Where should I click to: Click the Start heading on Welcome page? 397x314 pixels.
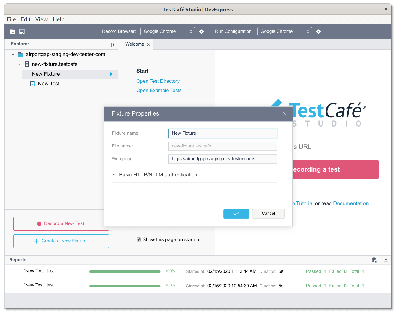pos(142,71)
